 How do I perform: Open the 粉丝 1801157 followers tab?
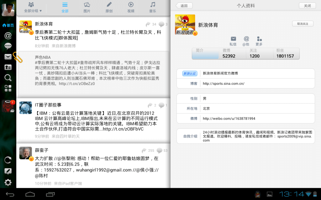pyautogui.click(x=286, y=53)
